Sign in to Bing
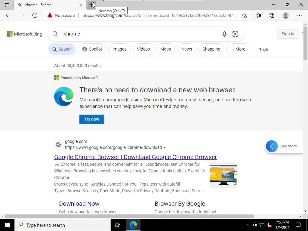This screenshot has height=231, width=308. pyautogui.click(x=288, y=34)
